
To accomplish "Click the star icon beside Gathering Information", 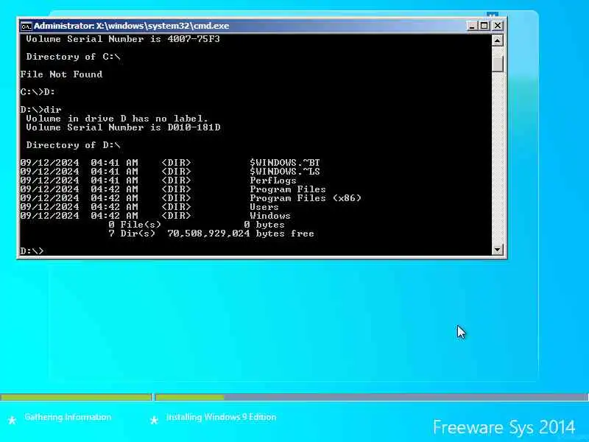I will (12, 420).
